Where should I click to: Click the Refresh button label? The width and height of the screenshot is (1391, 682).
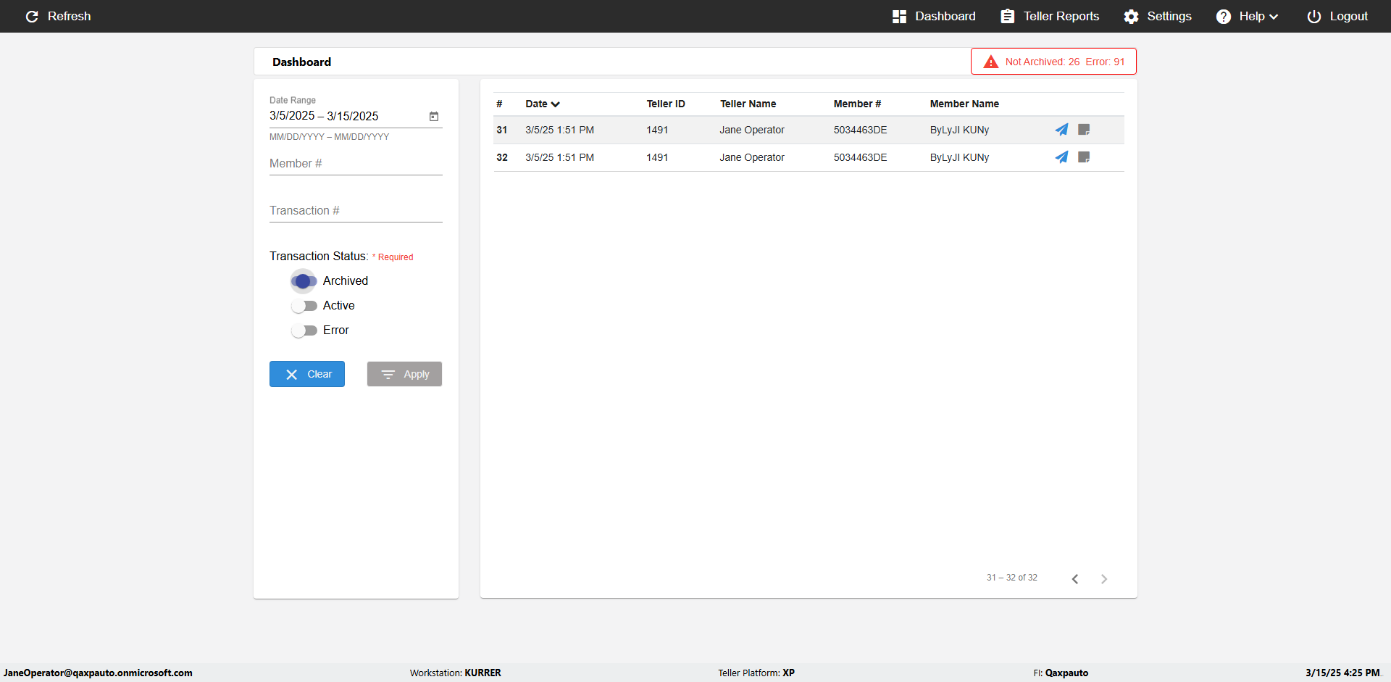coord(70,16)
